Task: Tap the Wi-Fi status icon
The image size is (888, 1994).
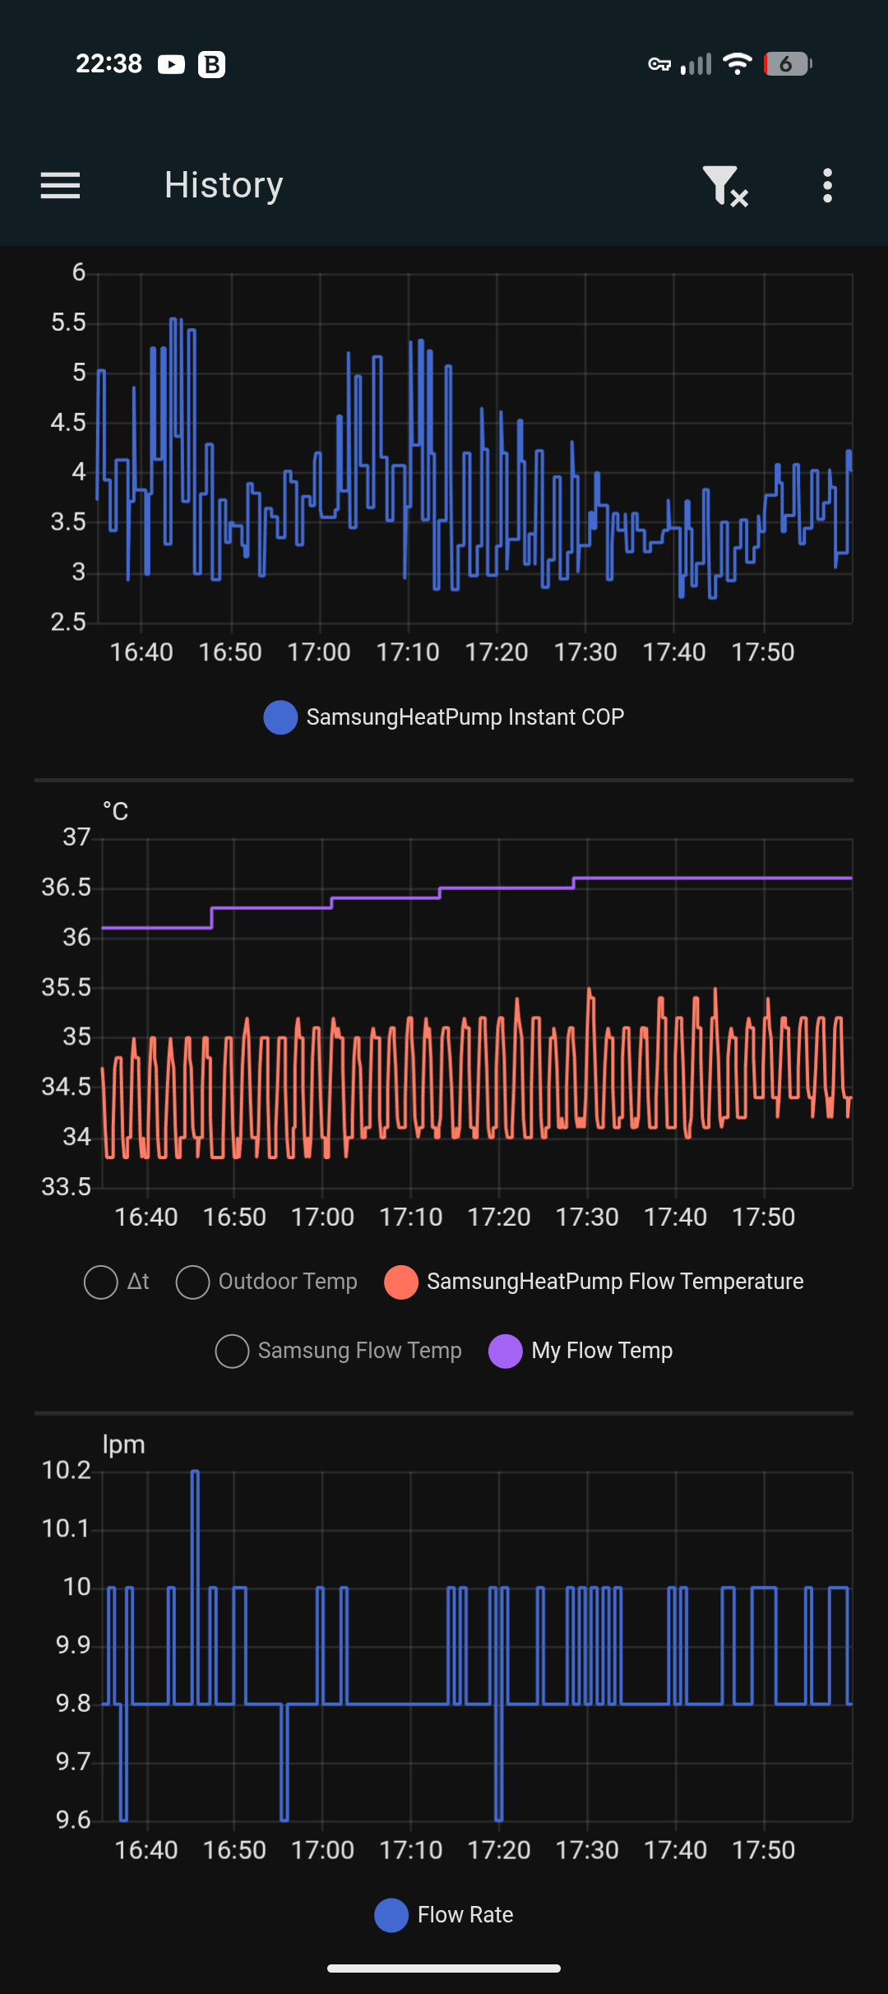Action: (x=737, y=64)
